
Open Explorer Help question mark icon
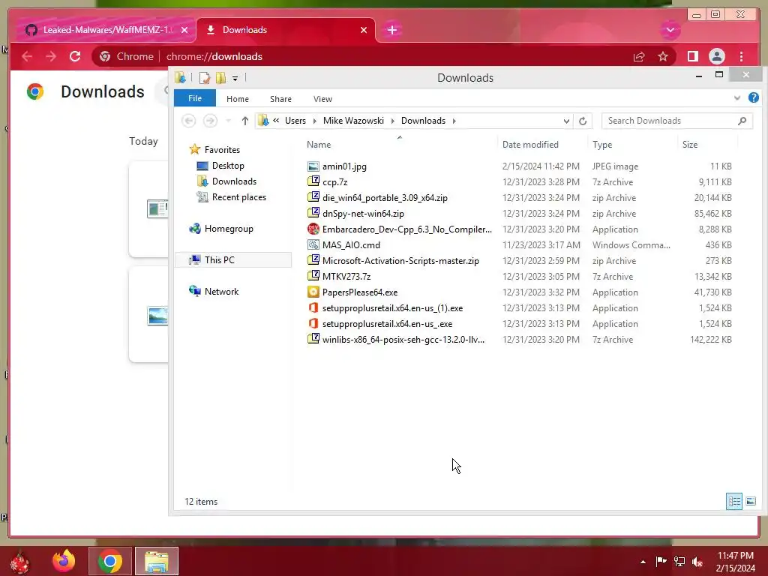click(753, 98)
